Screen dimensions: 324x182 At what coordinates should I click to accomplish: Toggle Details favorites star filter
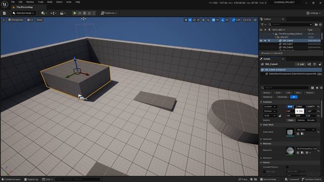(x=317, y=87)
